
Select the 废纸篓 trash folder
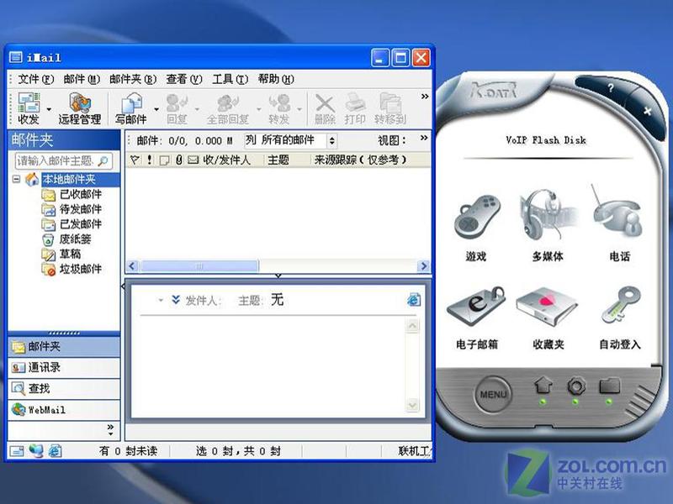[x=75, y=239]
